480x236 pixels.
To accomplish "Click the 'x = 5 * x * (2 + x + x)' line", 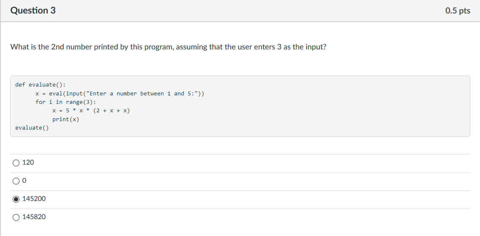I will pyautogui.click(x=91, y=111).
